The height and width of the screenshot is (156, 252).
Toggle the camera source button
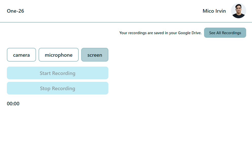pyautogui.click(x=21, y=55)
